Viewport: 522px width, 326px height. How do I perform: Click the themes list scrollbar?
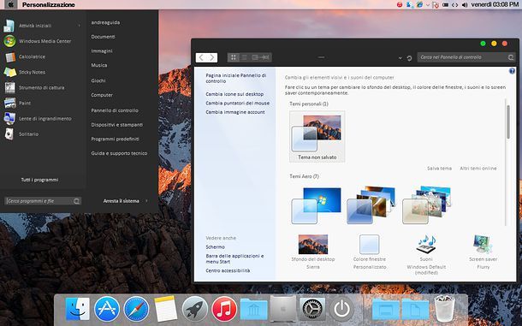[508, 122]
